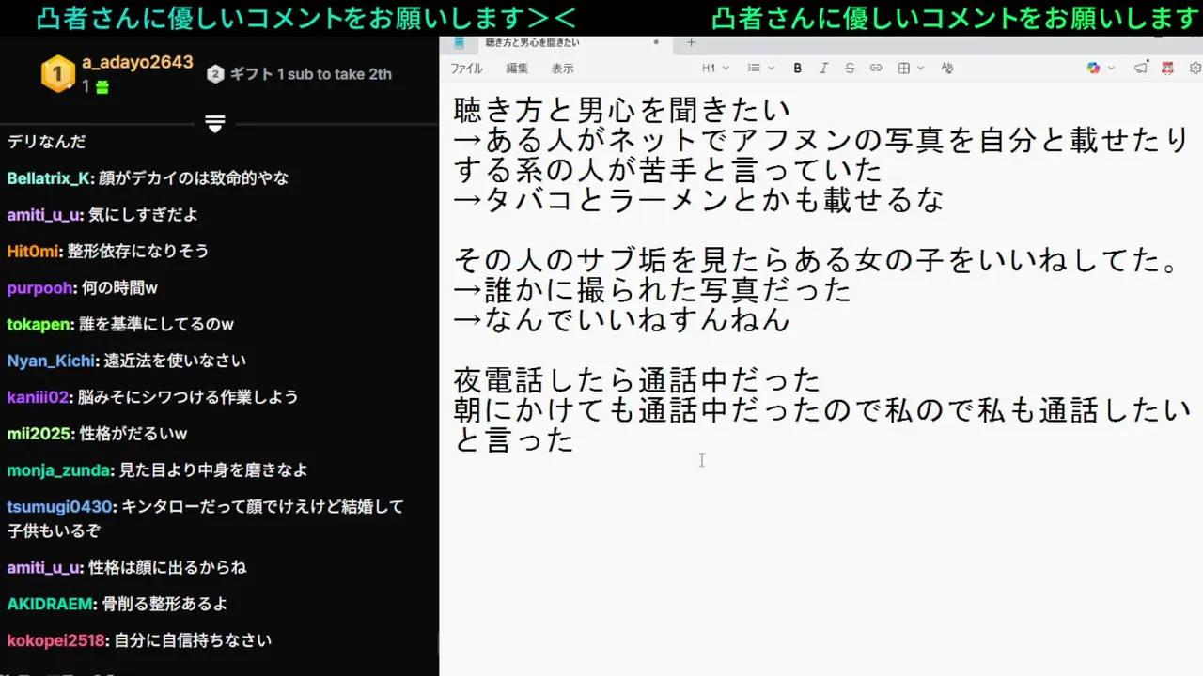Click the red account avatar icon
This screenshot has height=676, width=1203.
coord(1168,68)
